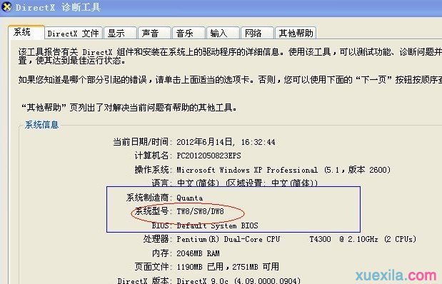The height and width of the screenshot is (284, 442).
Task: Click the Default System BIOS value
Action: tap(217, 225)
